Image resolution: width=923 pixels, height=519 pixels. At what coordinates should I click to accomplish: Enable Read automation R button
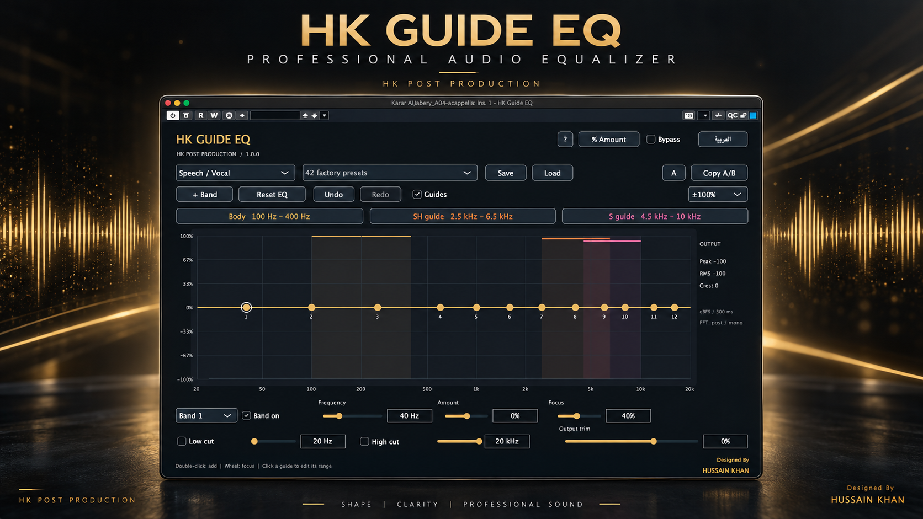[x=201, y=115]
